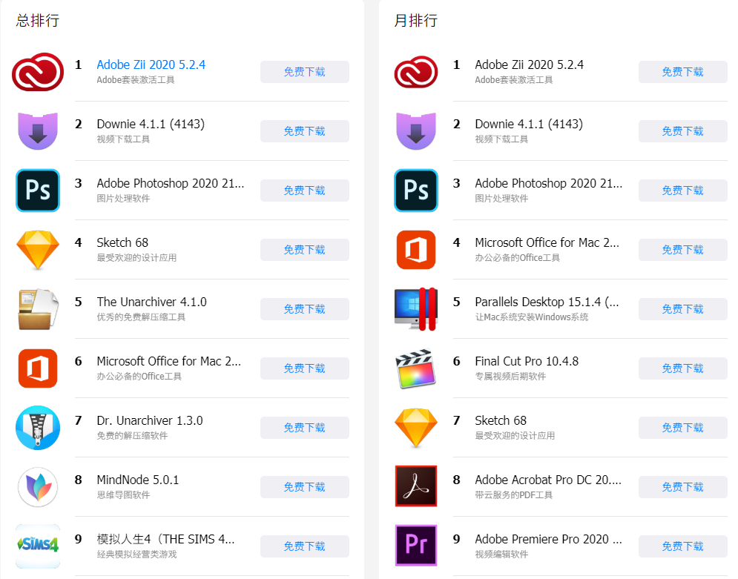Click 免费下载 beside Final Cut Pro 10.4.8
The width and height of the screenshot is (738, 579).
coord(683,368)
